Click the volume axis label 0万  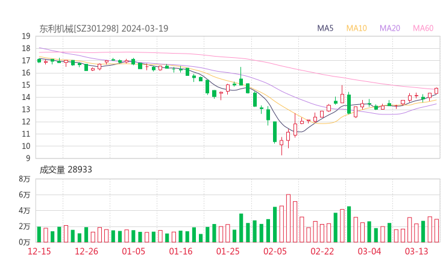pos(25,242)
